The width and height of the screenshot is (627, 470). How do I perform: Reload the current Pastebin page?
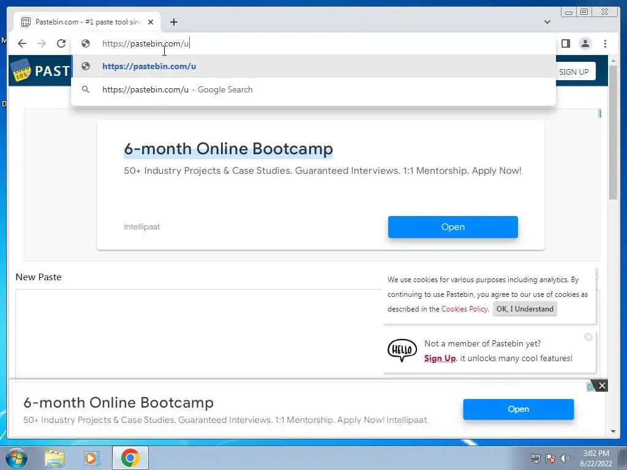pyautogui.click(x=61, y=43)
